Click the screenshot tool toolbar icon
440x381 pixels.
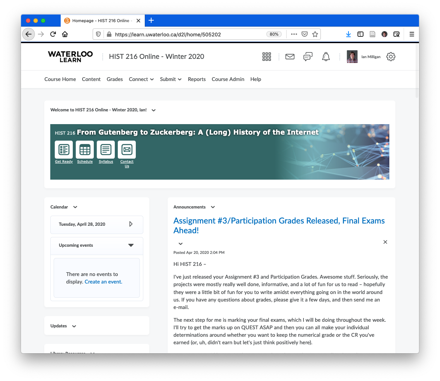[396, 34]
